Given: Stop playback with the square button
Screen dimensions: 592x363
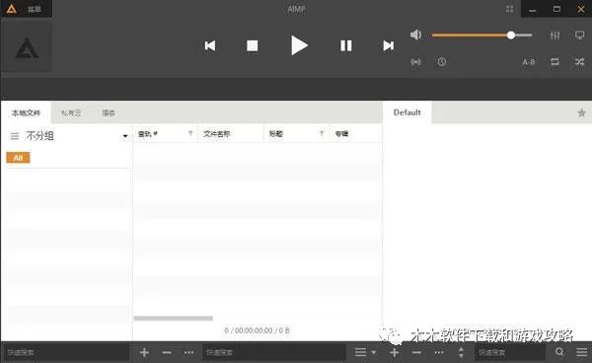Looking at the screenshot, I should coord(253,45).
